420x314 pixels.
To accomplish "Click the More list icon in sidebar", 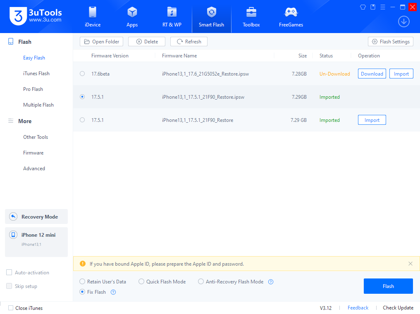I will point(11,121).
